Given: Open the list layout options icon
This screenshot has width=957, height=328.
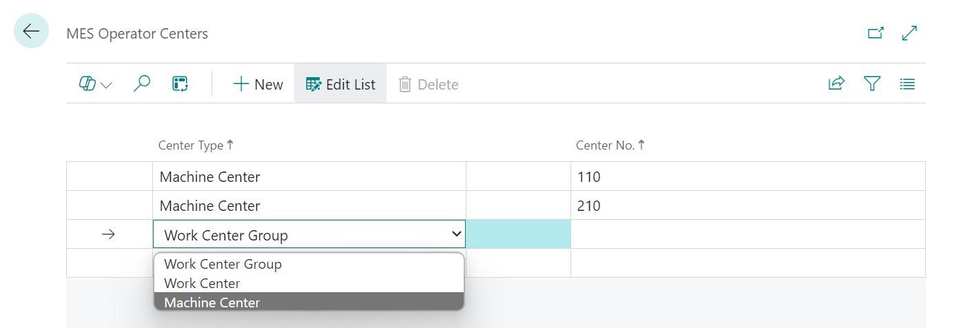Looking at the screenshot, I should tap(907, 84).
